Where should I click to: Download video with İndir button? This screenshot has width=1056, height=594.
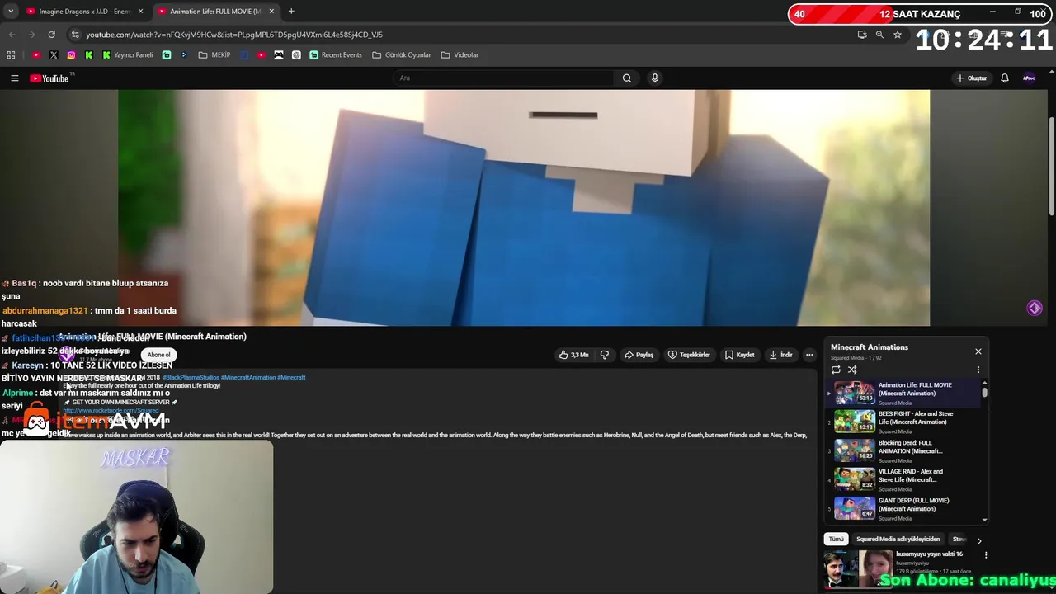[780, 355]
